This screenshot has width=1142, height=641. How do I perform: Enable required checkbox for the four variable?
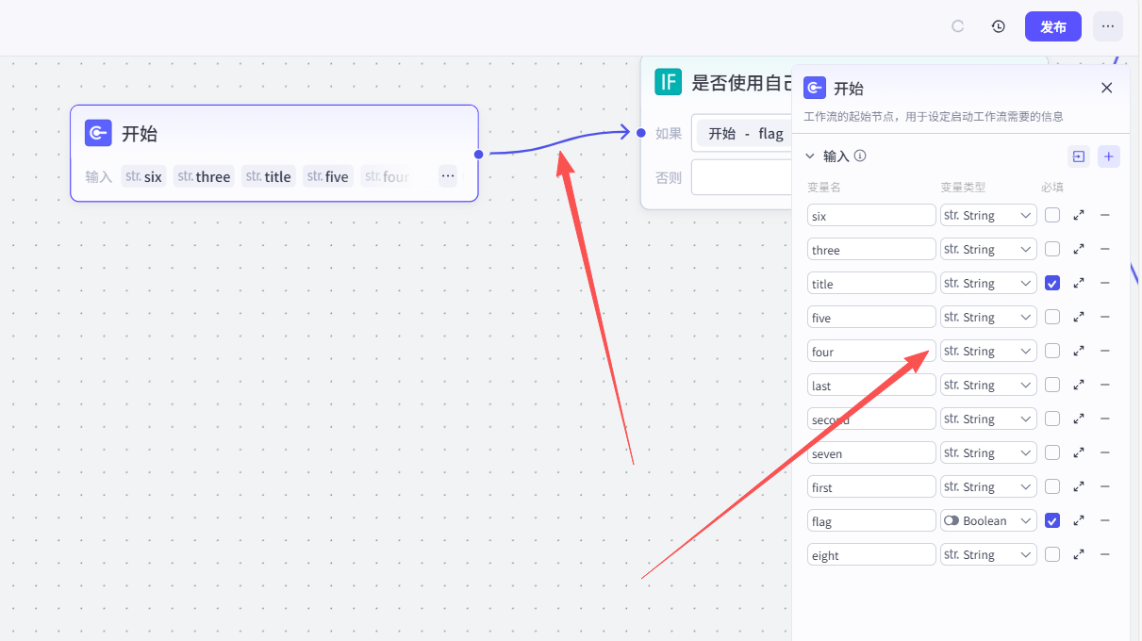click(x=1052, y=351)
